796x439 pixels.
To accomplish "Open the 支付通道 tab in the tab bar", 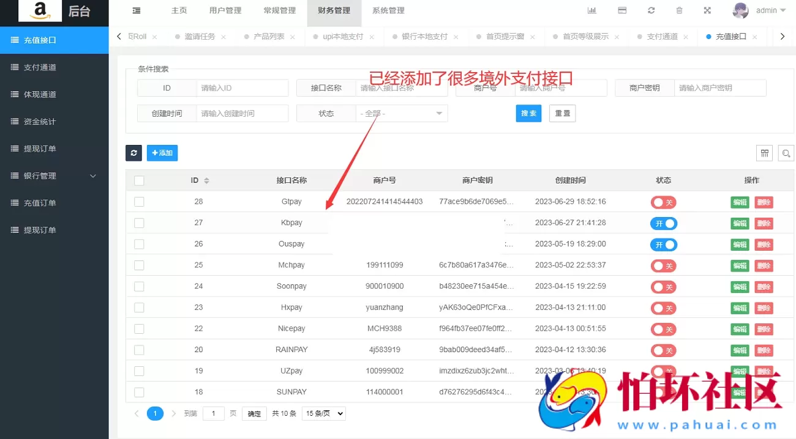I will [x=664, y=37].
